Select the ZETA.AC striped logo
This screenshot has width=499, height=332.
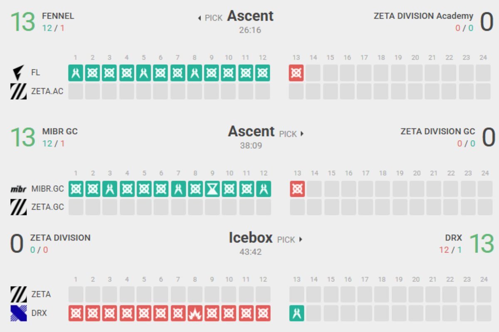click(18, 91)
